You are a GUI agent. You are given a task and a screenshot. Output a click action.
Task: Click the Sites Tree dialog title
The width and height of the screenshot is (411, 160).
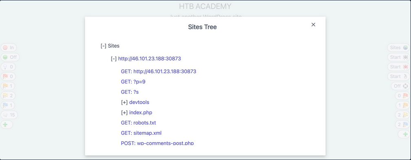202,27
